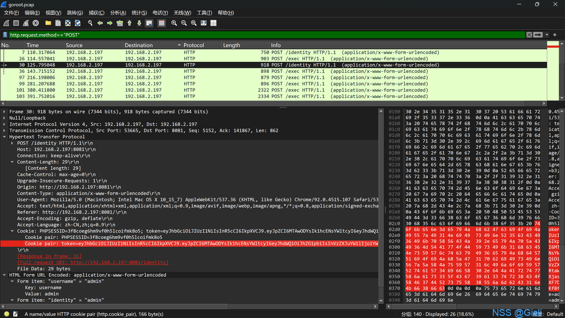The height and width of the screenshot is (318, 565).
Task: Toggle auto-scroll during live capture
Action: [x=149, y=23]
